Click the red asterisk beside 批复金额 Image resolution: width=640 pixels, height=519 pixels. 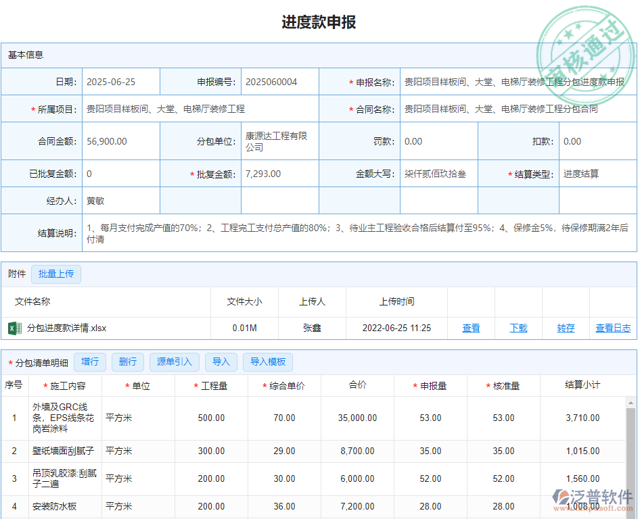click(191, 174)
